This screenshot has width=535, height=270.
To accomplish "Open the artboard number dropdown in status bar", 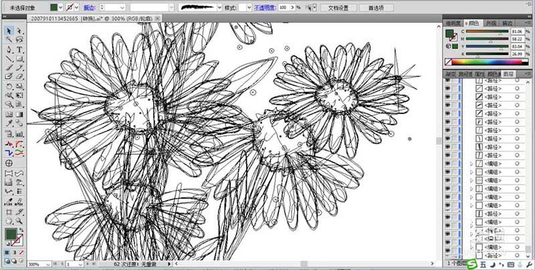I will tap(80, 264).
